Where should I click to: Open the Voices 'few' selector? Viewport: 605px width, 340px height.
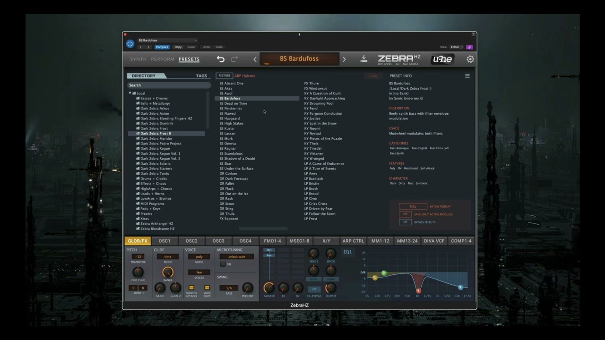pyautogui.click(x=199, y=272)
